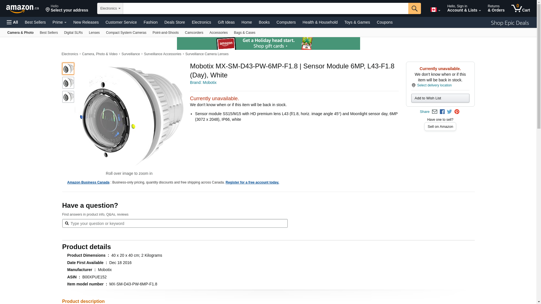Click the magnifying glass search button
This screenshot has width=541, height=304.
[414, 8]
